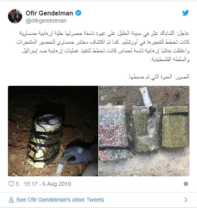Open the 15:17 - 6 Aug 2019 timestamp
Image resolution: width=197 pixels, height=208 pixels.
pyautogui.click(x=48, y=184)
